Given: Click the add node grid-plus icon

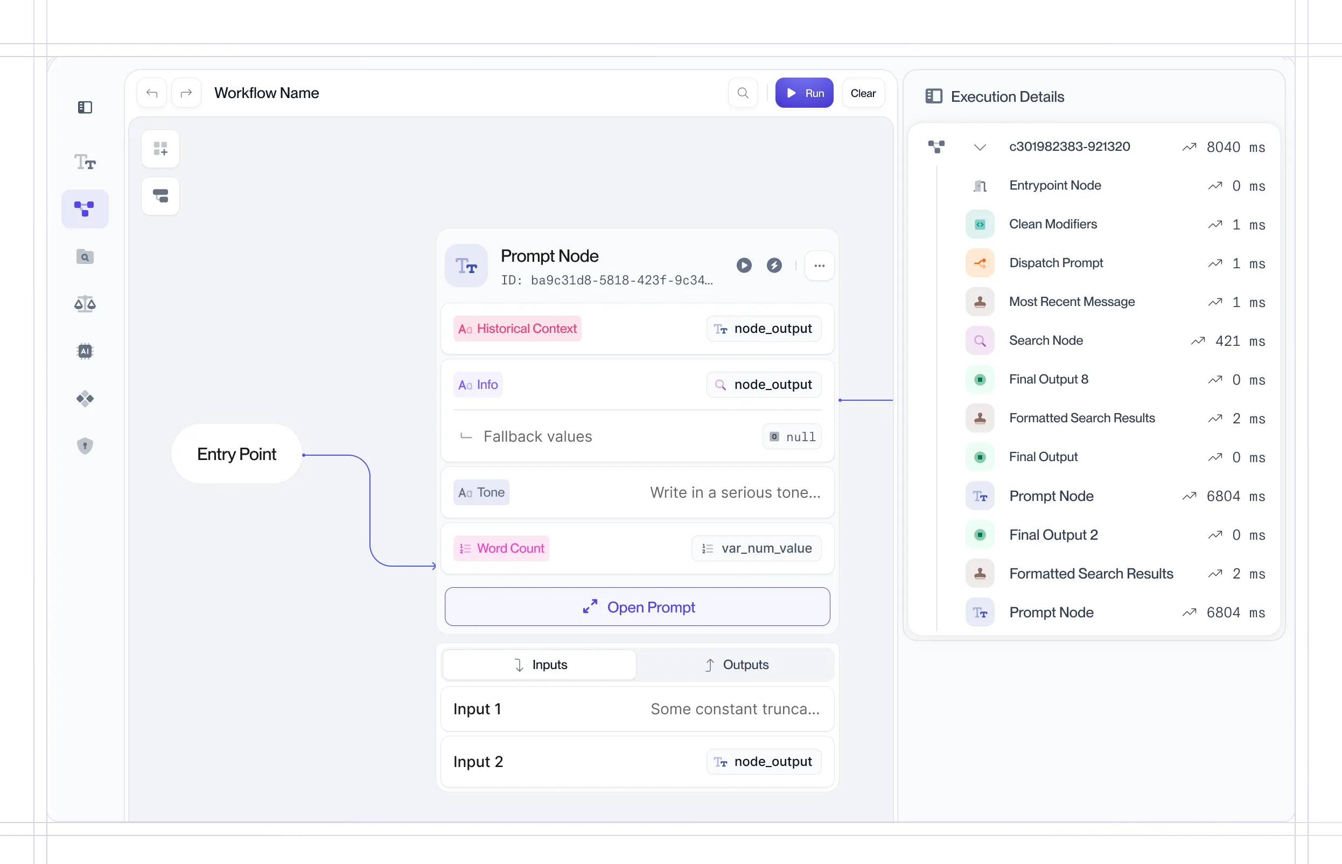Looking at the screenshot, I should point(160,149).
